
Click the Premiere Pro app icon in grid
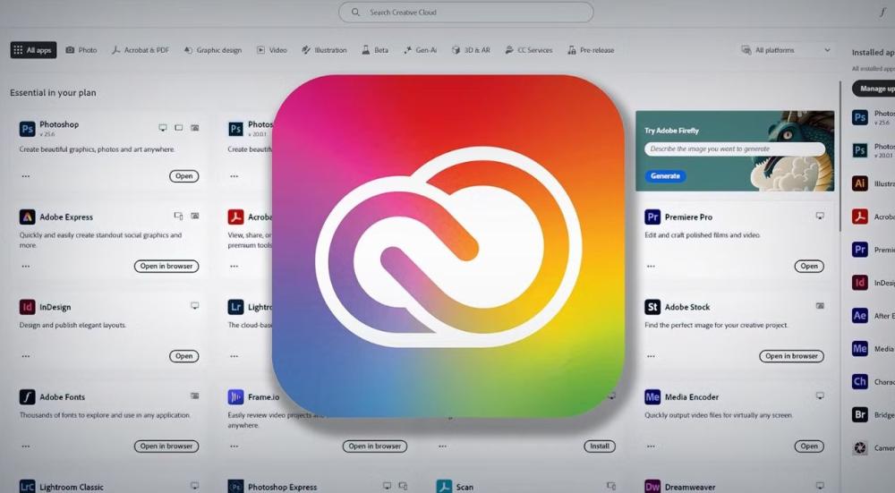pyautogui.click(x=652, y=217)
